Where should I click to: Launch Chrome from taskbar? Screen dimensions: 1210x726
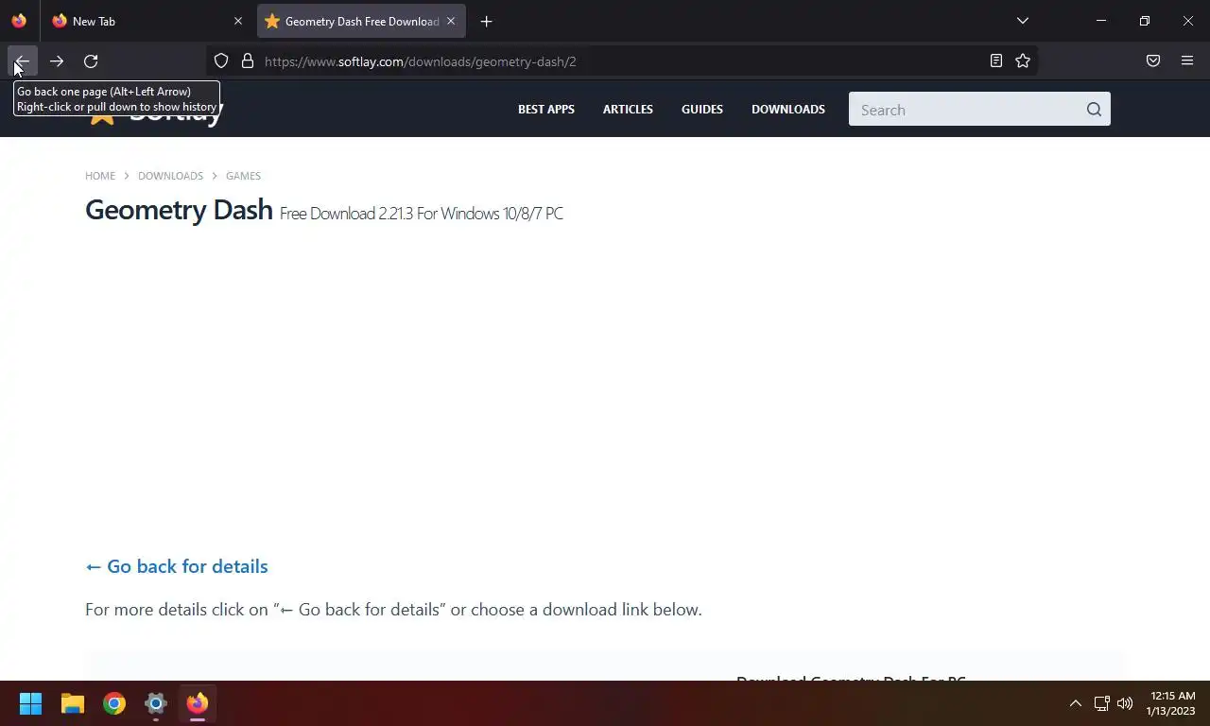[x=114, y=703]
